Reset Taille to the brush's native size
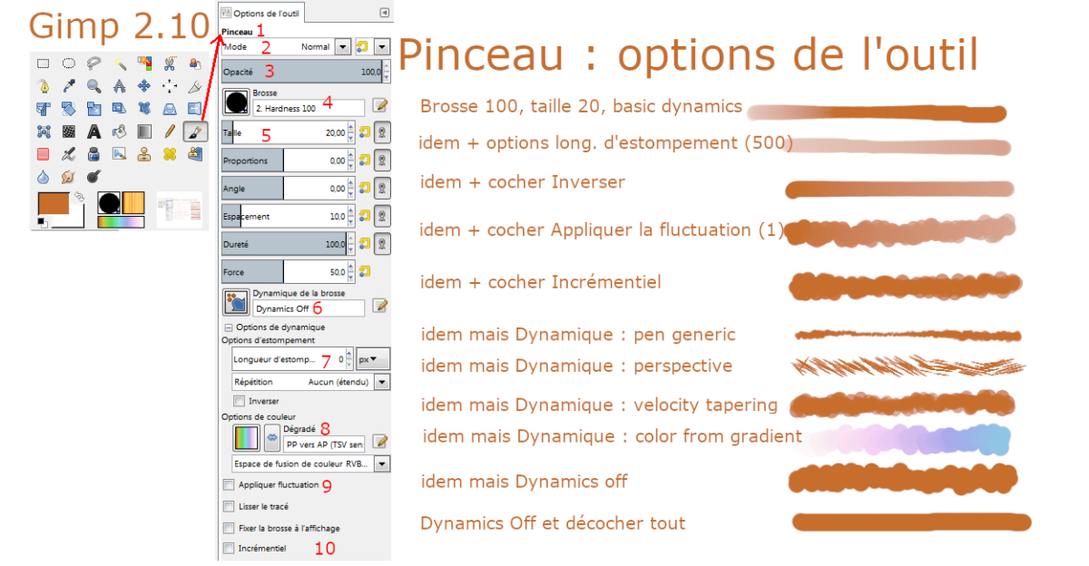The height and width of the screenshot is (566, 1089). click(x=365, y=132)
